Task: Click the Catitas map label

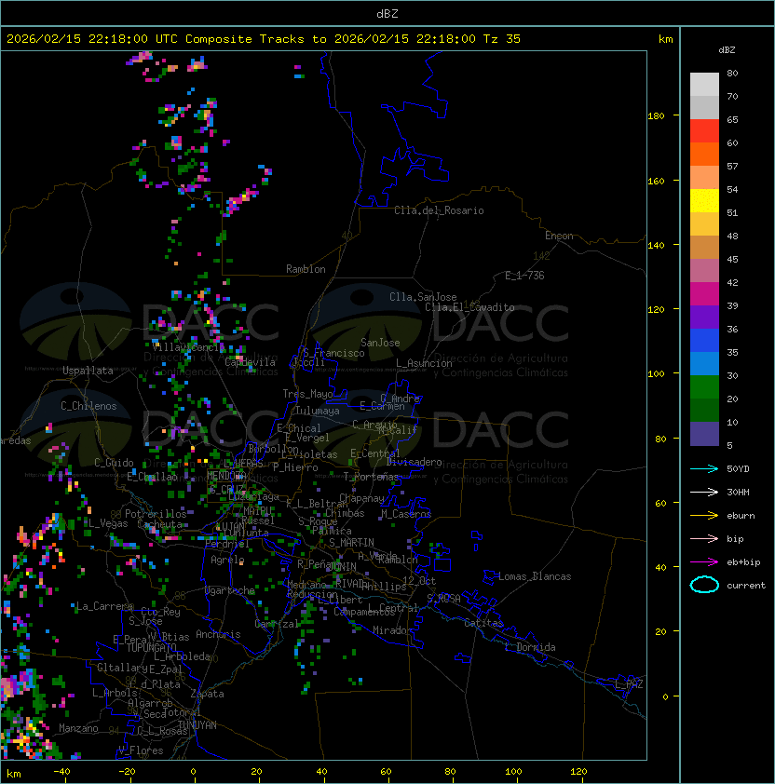Action: [x=483, y=623]
